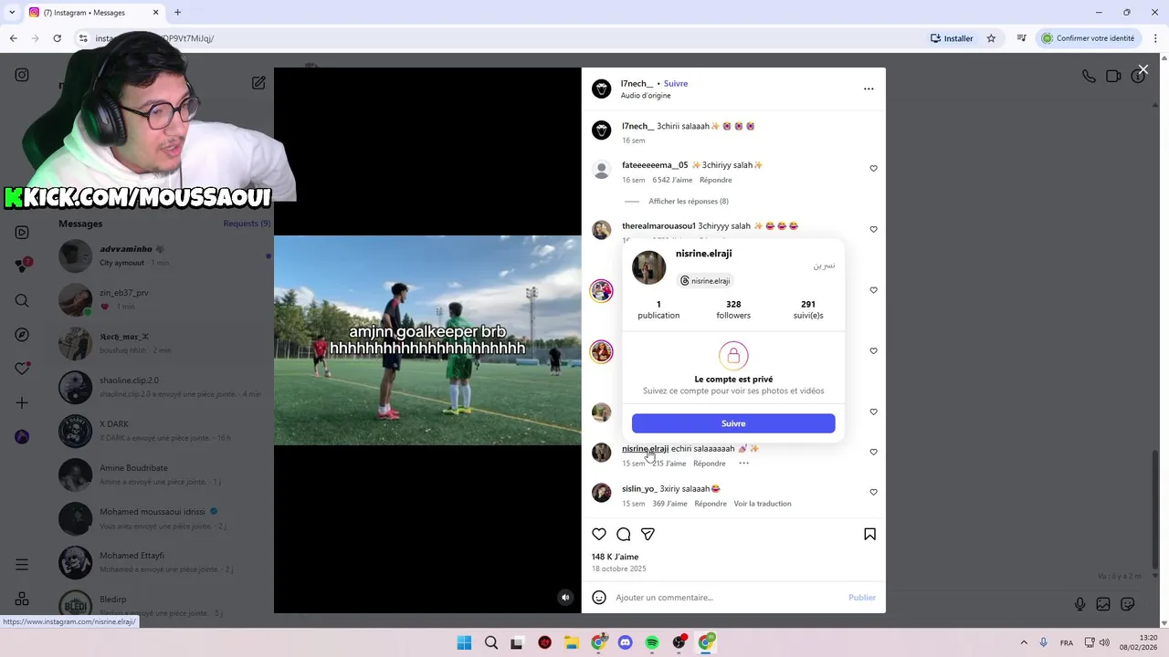Open the Amine Boudribate conversation
1169x657 pixels.
click(163, 474)
